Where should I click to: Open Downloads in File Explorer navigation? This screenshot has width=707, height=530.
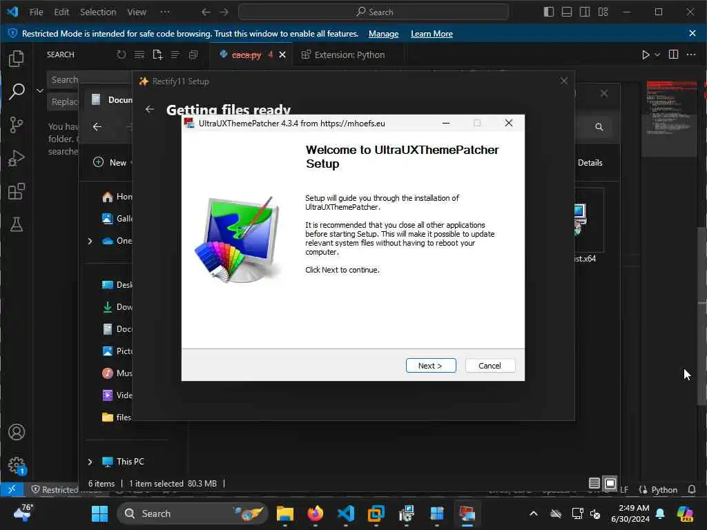point(117,307)
